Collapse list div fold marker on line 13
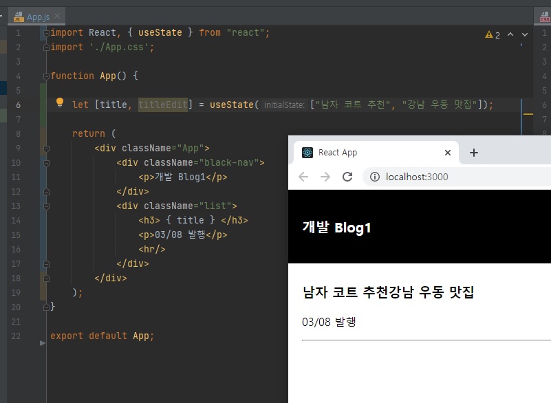 pos(46,206)
